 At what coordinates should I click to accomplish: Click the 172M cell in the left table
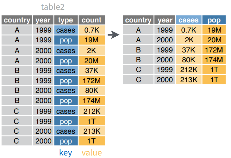click(92, 81)
